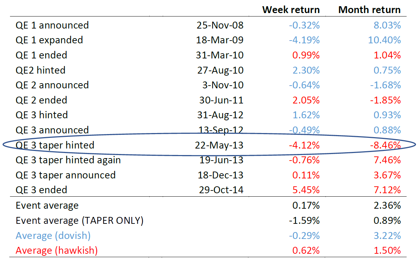Click the Week return column header
Image resolution: width=419 pixels, height=263 pixels.
pyautogui.click(x=291, y=9)
